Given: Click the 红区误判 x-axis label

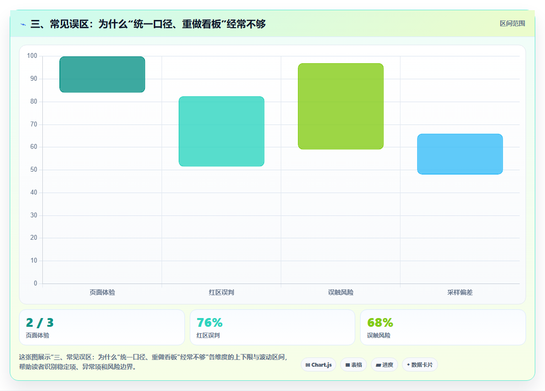Looking at the screenshot, I should (221, 292).
